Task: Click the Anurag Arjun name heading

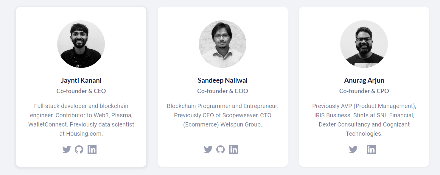Action: click(x=364, y=80)
